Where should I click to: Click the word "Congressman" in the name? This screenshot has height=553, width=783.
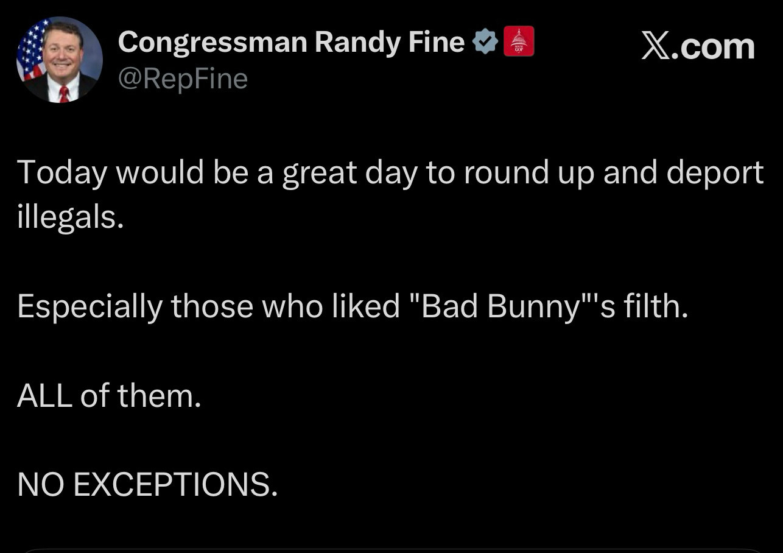[x=212, y=42]
